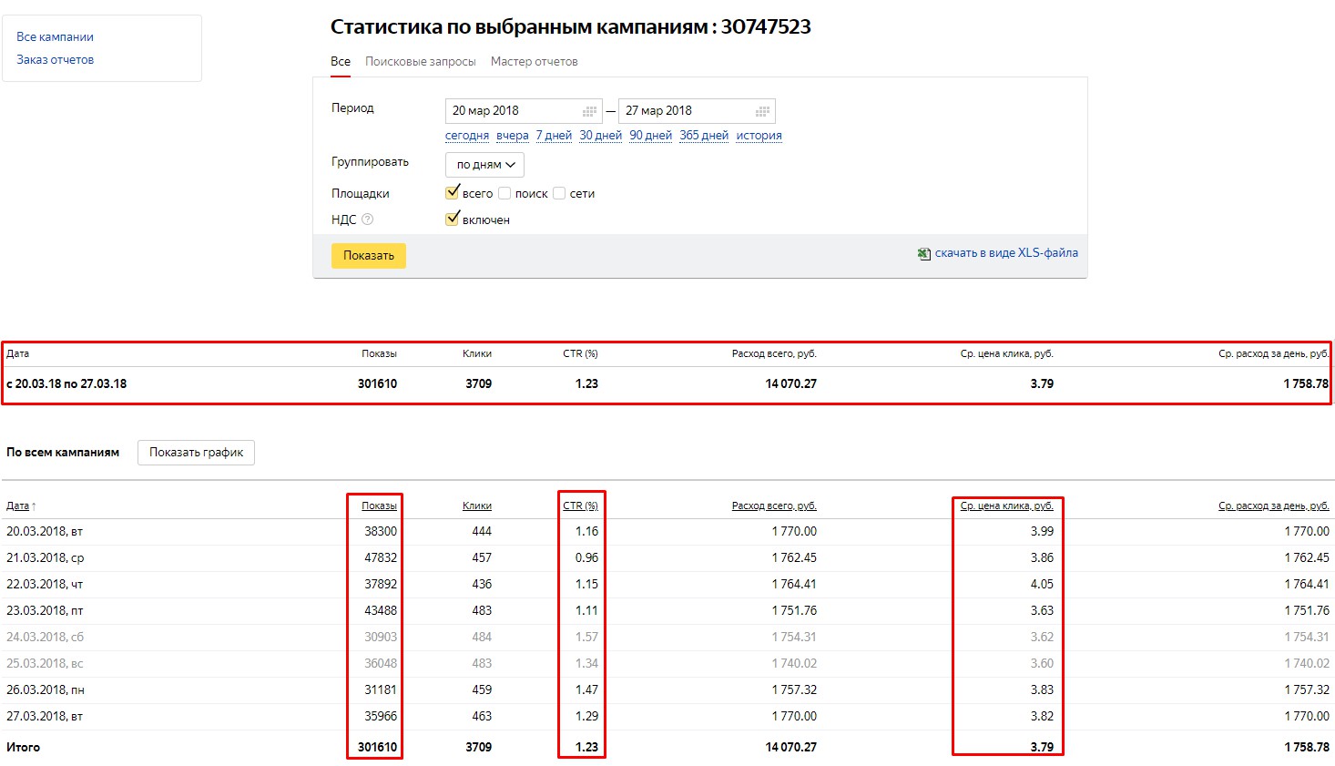Open the 'по дням' grouping dropdown
This screenshot has width=1335, height=766.
[x=484, y=165]
